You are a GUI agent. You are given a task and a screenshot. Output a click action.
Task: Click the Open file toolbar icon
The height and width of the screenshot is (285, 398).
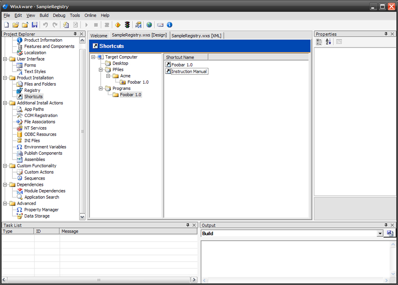(16, 25)
